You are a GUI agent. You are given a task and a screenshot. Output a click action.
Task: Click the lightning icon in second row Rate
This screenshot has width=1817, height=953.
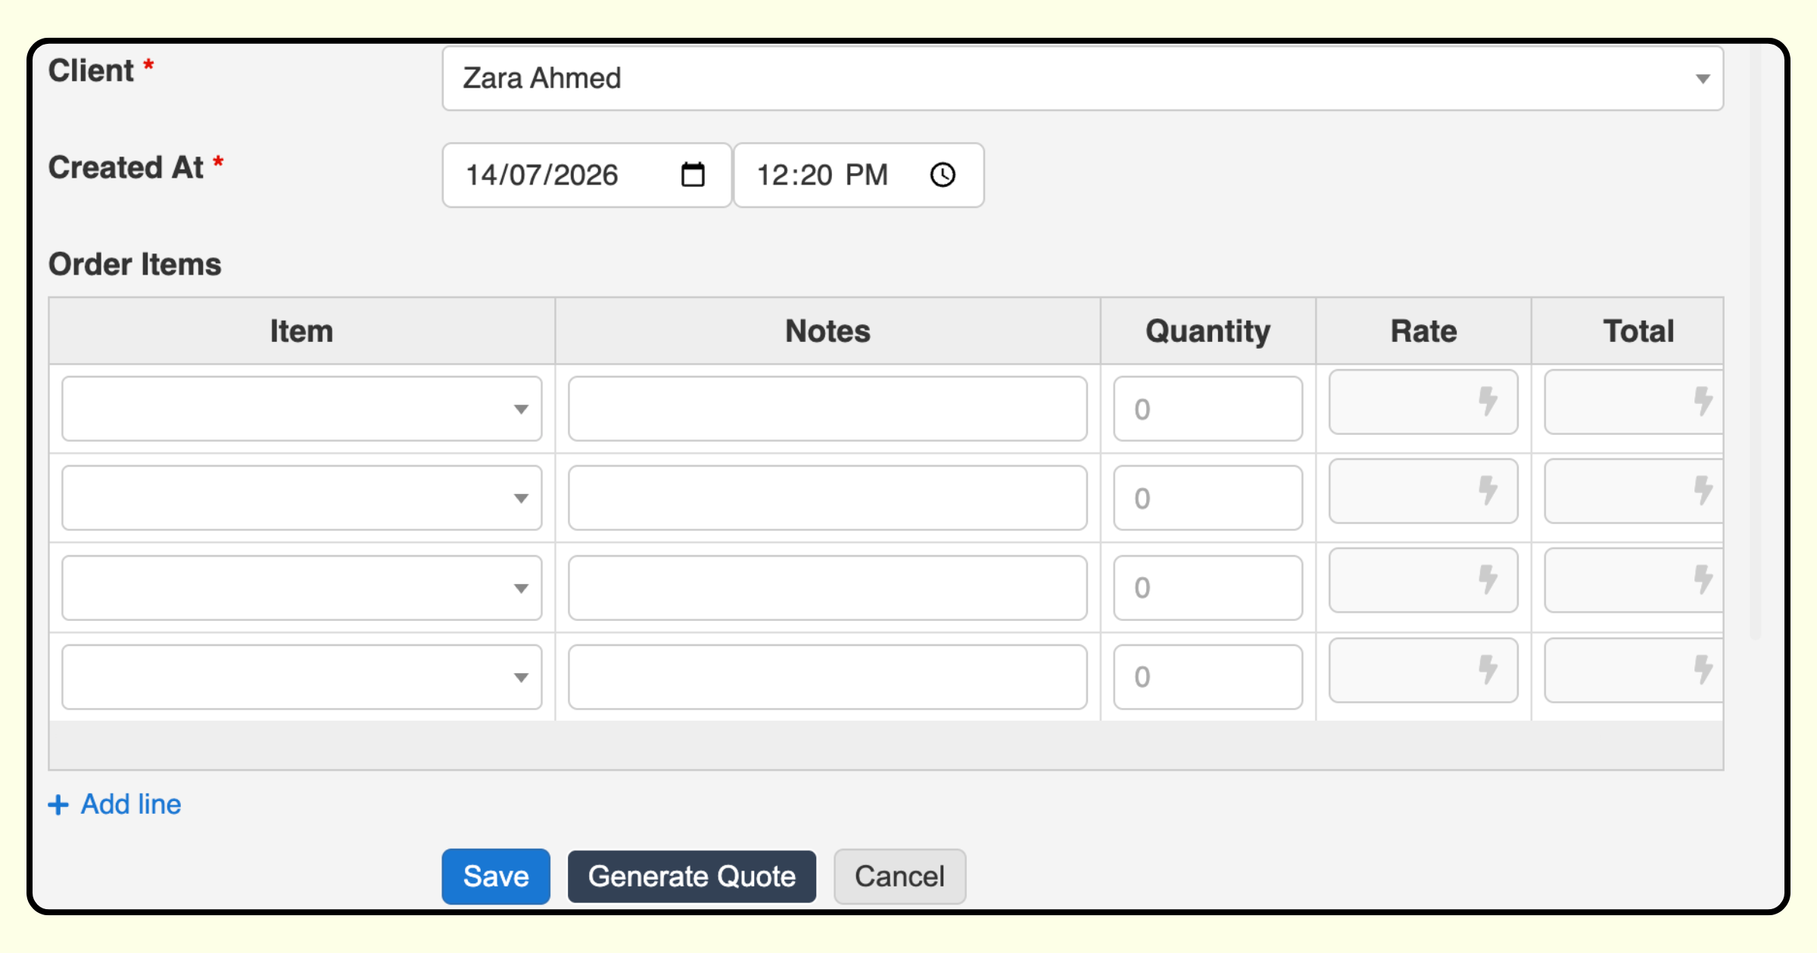(x=1488, y=491)
